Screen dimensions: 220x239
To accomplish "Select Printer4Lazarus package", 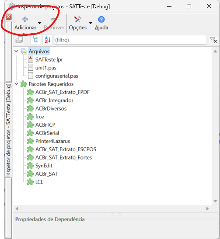I will click(52, 141).
